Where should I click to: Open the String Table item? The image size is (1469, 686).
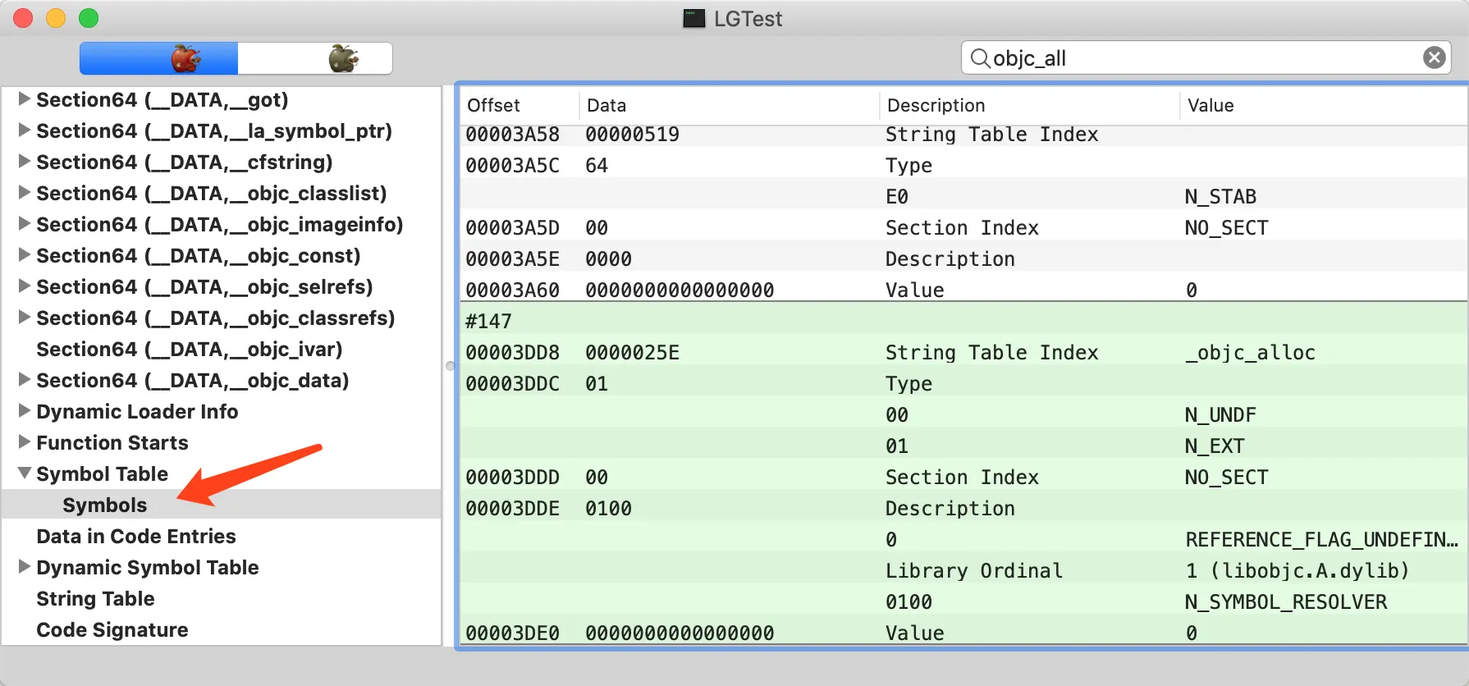click(x=95, y=599)
